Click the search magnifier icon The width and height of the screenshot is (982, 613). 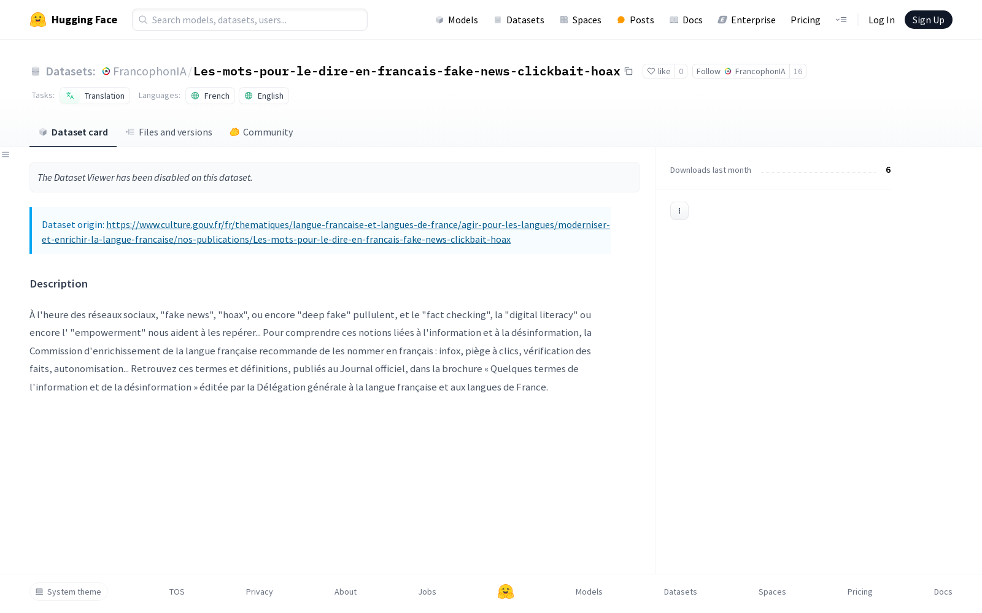(143, 20)
